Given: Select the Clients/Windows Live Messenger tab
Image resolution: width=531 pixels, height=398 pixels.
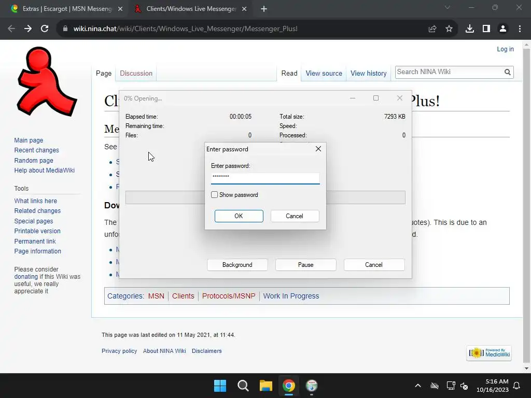Looking at the screenshot, I should tap(191, 9).
